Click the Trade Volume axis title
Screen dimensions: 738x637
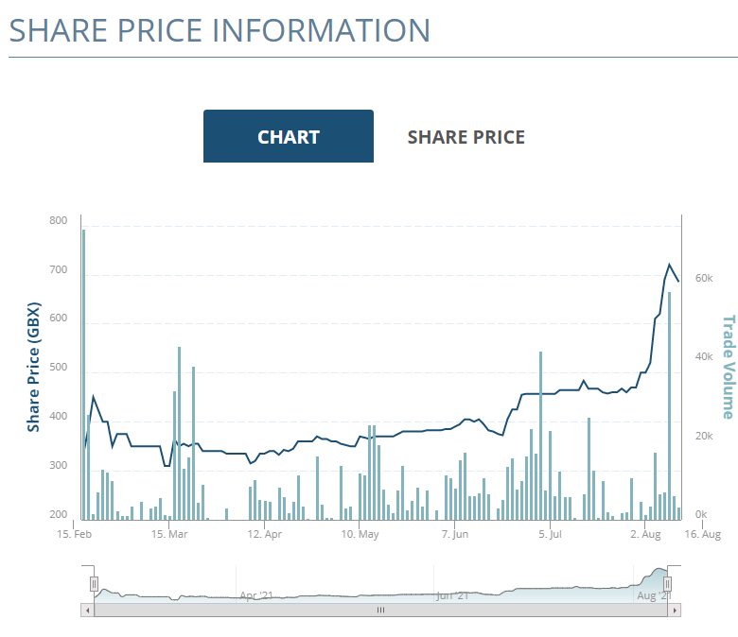coord(728,367)
